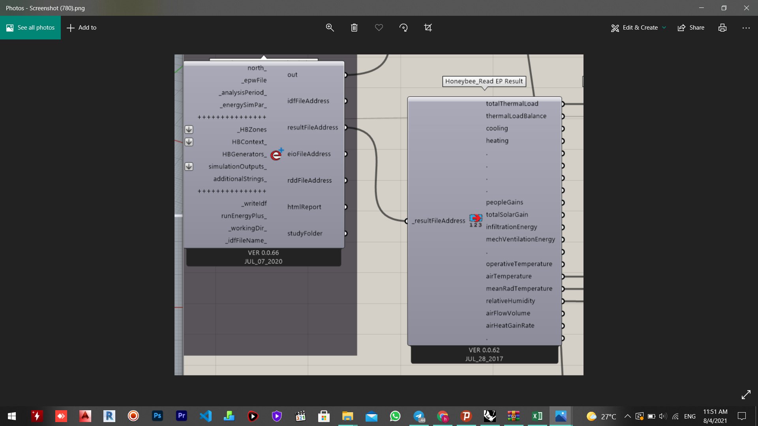The height and width of the screenshot is (426, 758).
Task: Launch Photoshop from the taskbar
Action: (x=157, y=416)
